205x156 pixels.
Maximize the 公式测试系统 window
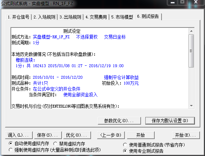[x=182, y=2]
